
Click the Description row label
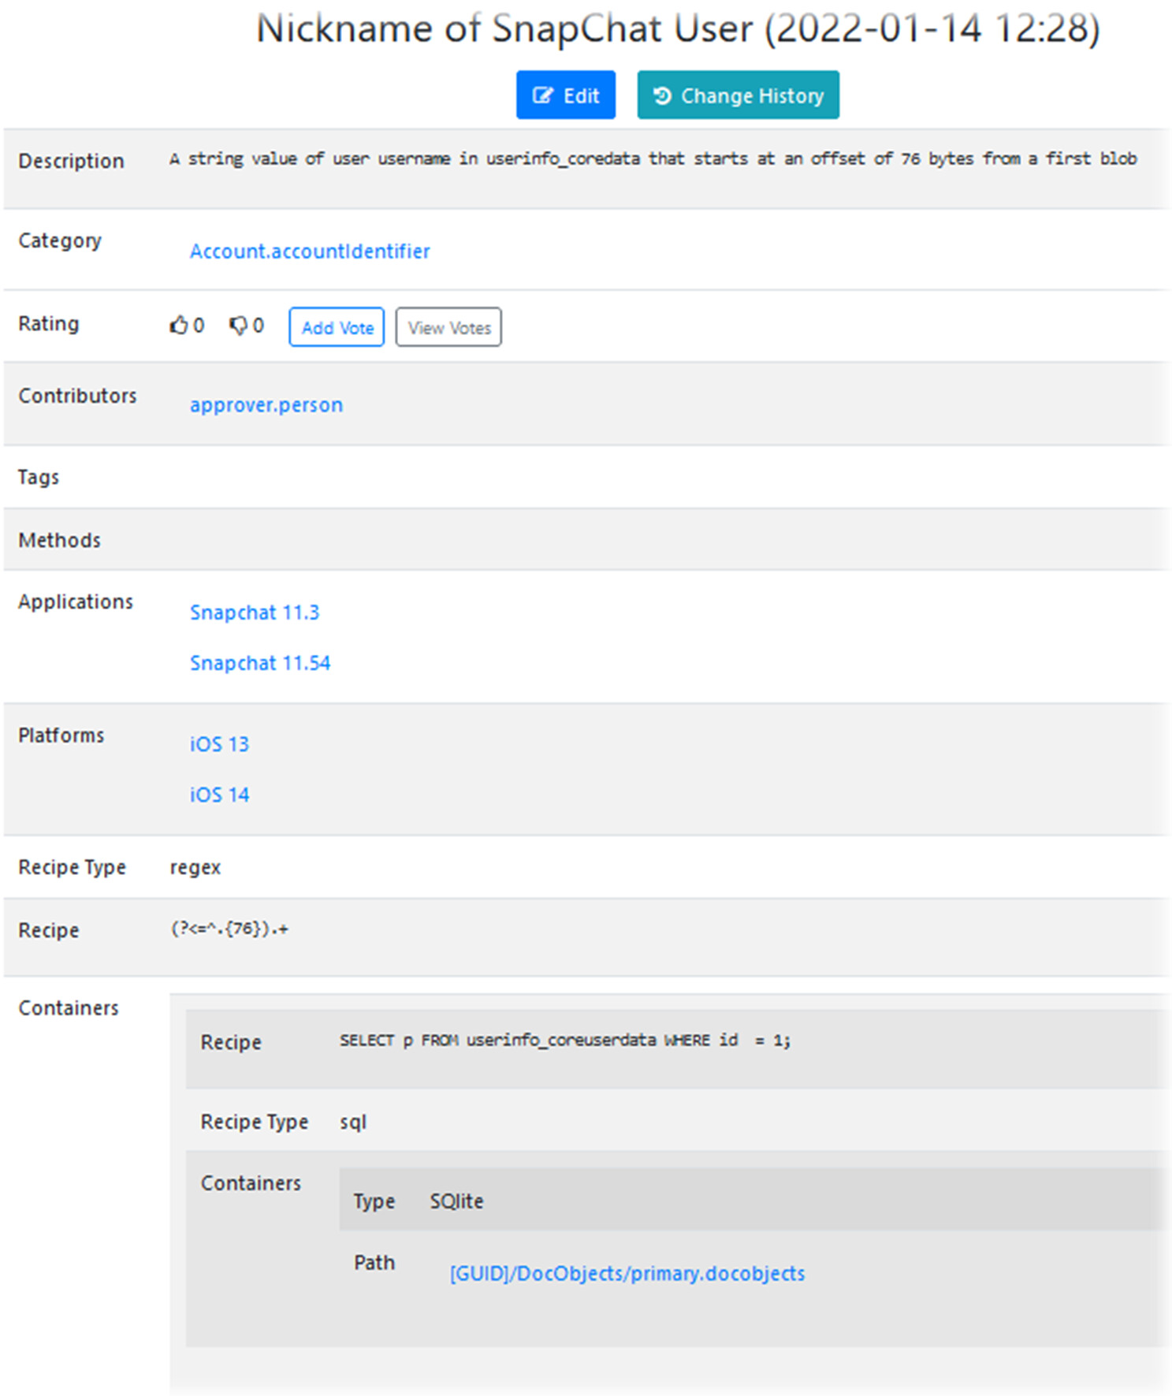[x=71, y=161]
